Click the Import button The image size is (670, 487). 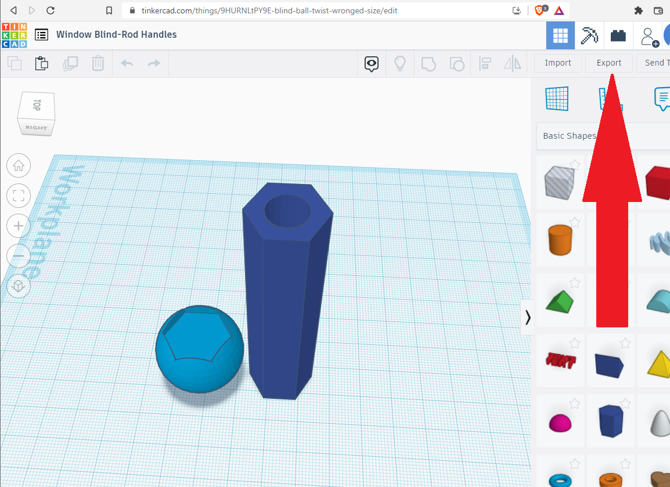click(x=557, y=63)
